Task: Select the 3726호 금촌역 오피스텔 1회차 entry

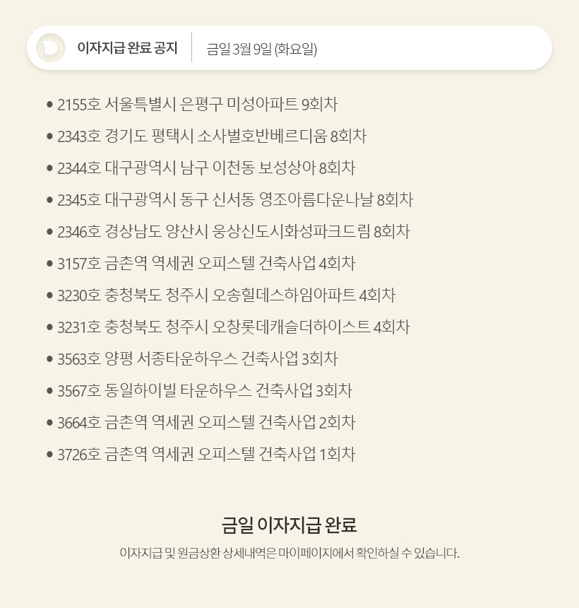Action: pyautogui.click(x=206, y=455)
